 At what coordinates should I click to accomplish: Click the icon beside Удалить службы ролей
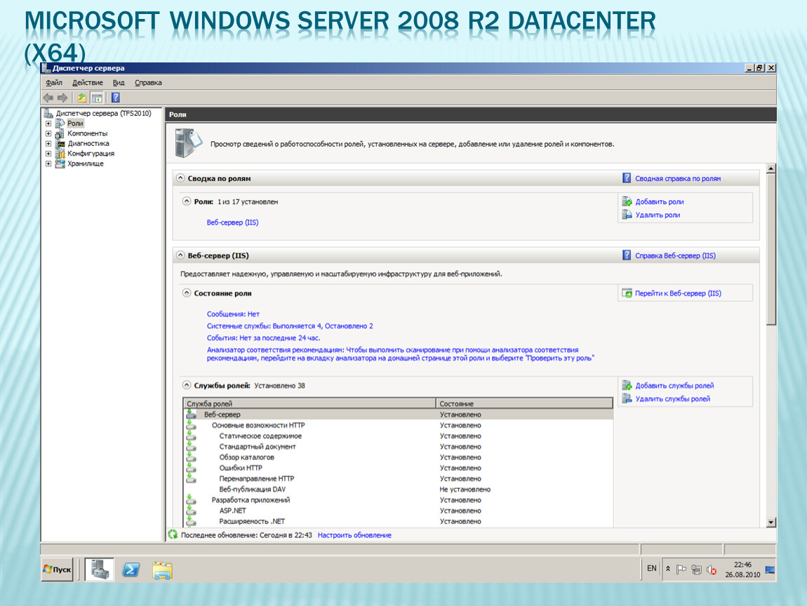pyautogui.click(x=627, y=398)
